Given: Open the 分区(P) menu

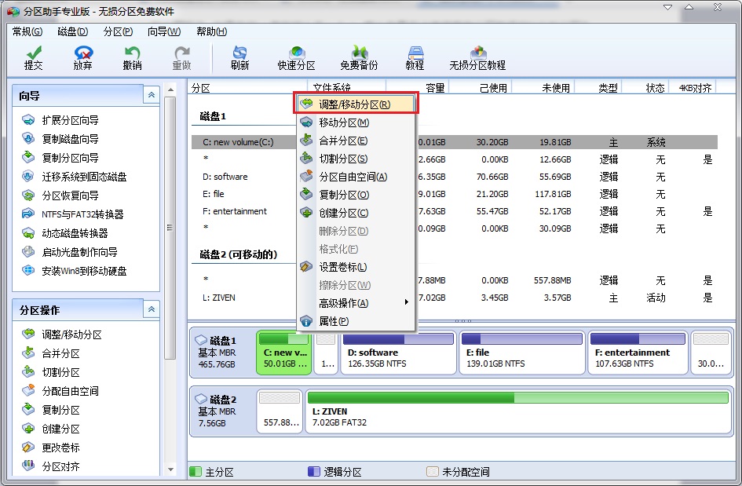Looking at the screenshot, I should point(118,31).
